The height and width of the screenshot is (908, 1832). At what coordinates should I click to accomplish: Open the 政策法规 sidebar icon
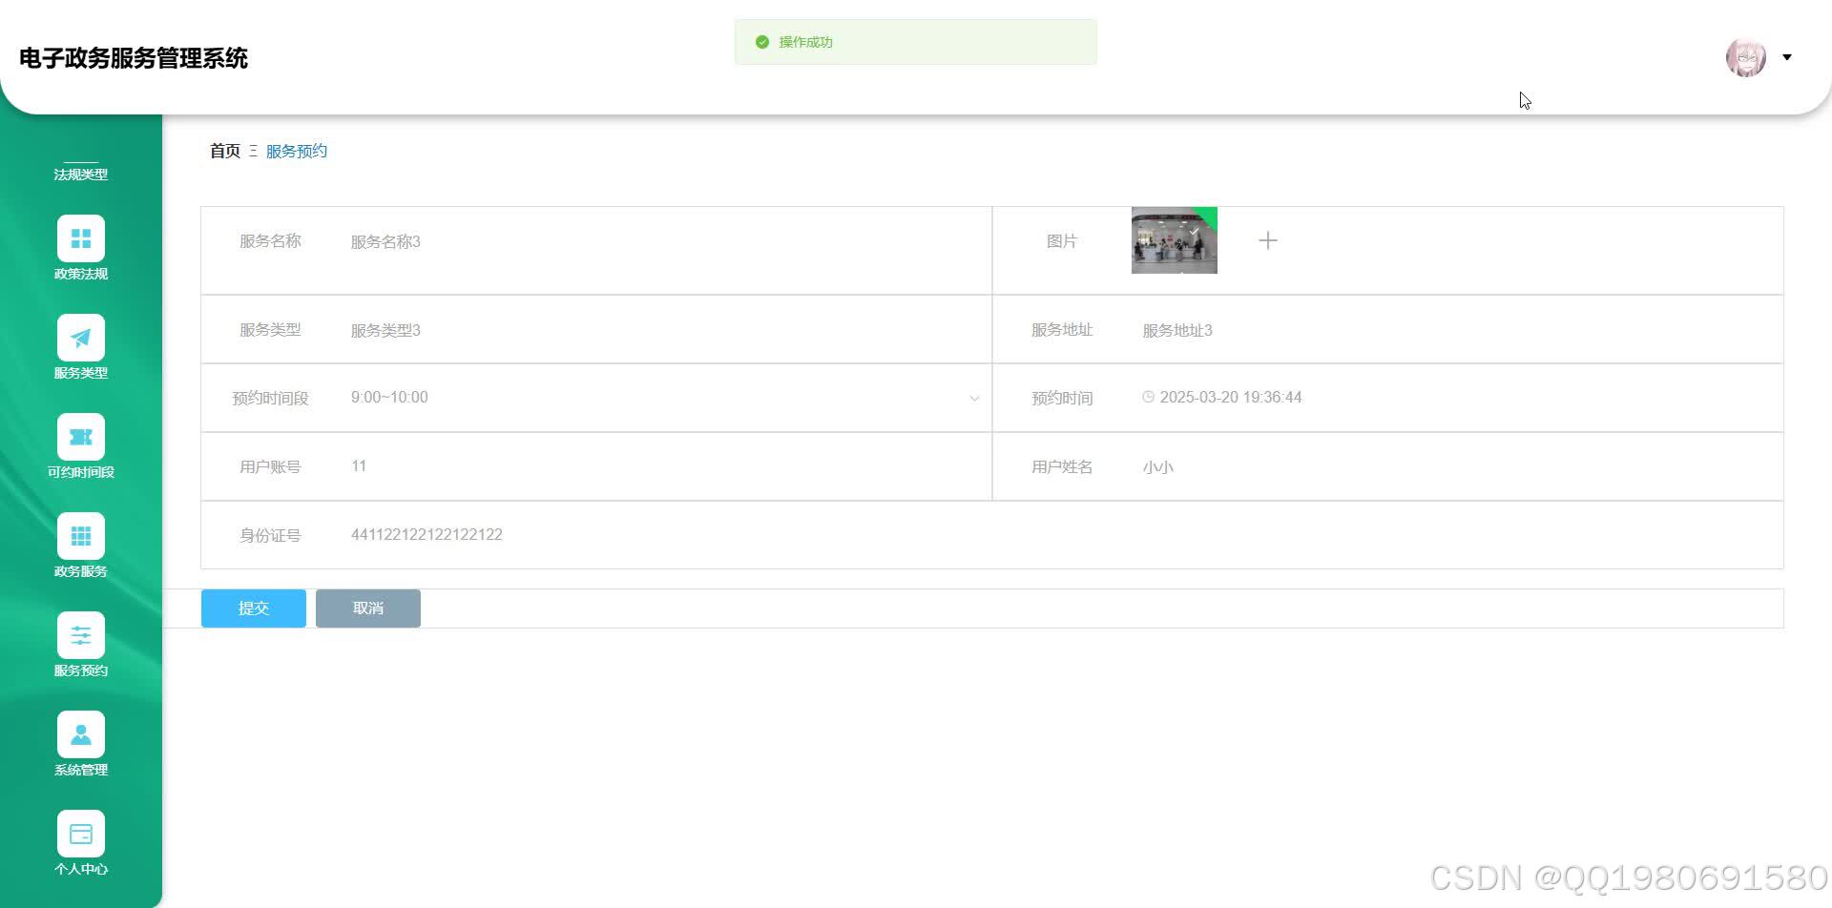(81, 238)
